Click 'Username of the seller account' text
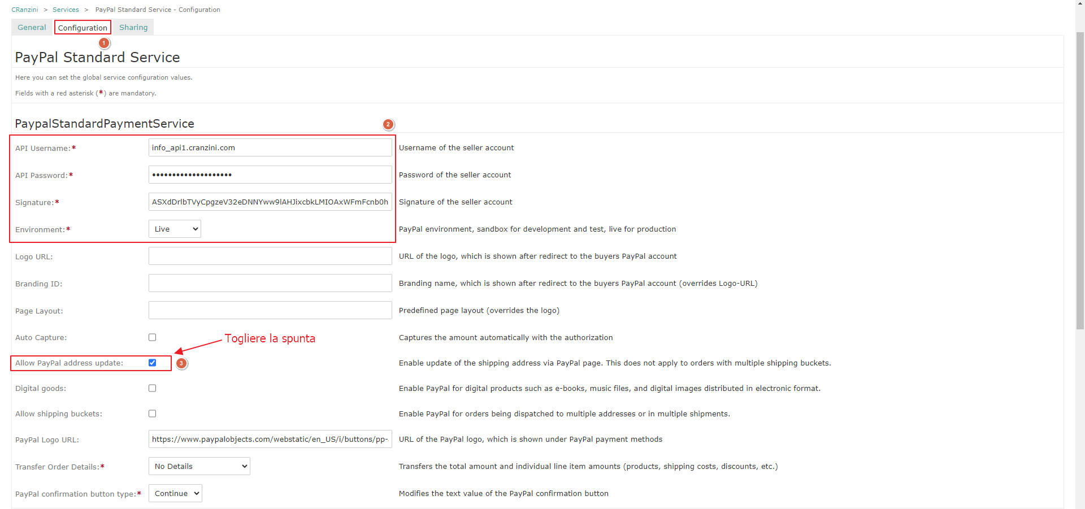The width and height of the screenshot is (1085, 509). pyautogui.click(x=457, y=147)
